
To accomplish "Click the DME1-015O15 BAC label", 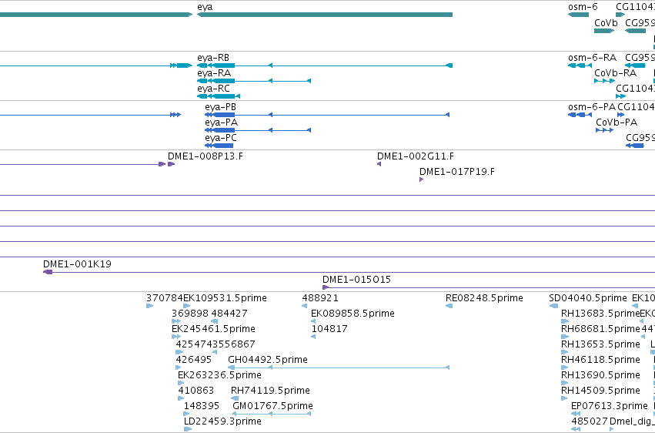I will 356,280.
